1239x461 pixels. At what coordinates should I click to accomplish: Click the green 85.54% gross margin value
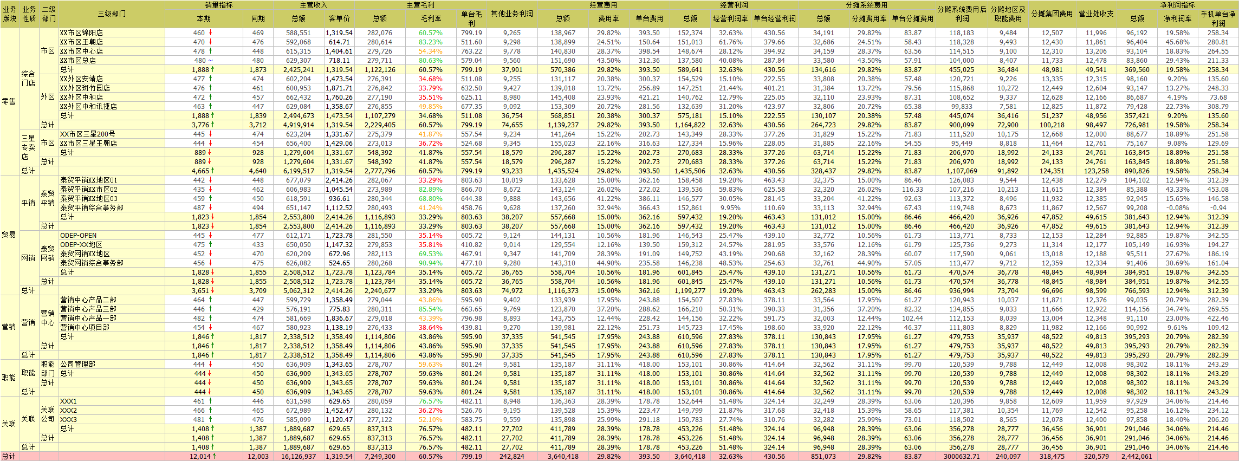430,309
